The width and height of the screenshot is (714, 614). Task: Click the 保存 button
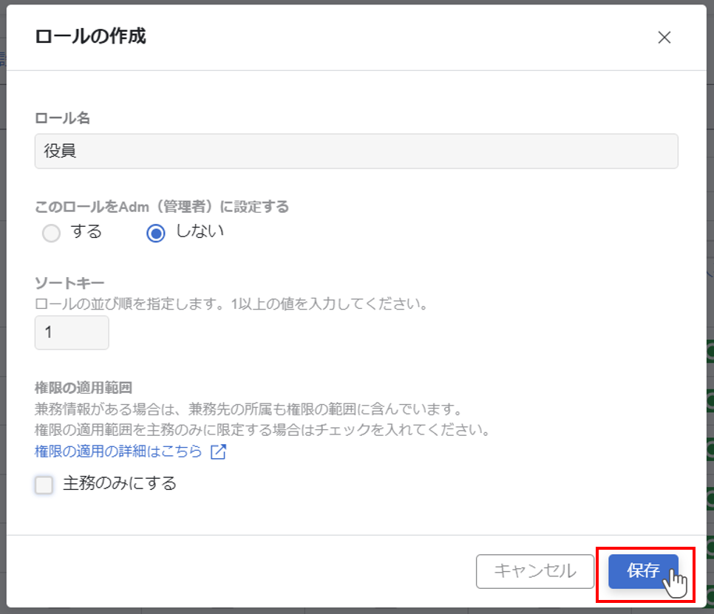point(643,571)
